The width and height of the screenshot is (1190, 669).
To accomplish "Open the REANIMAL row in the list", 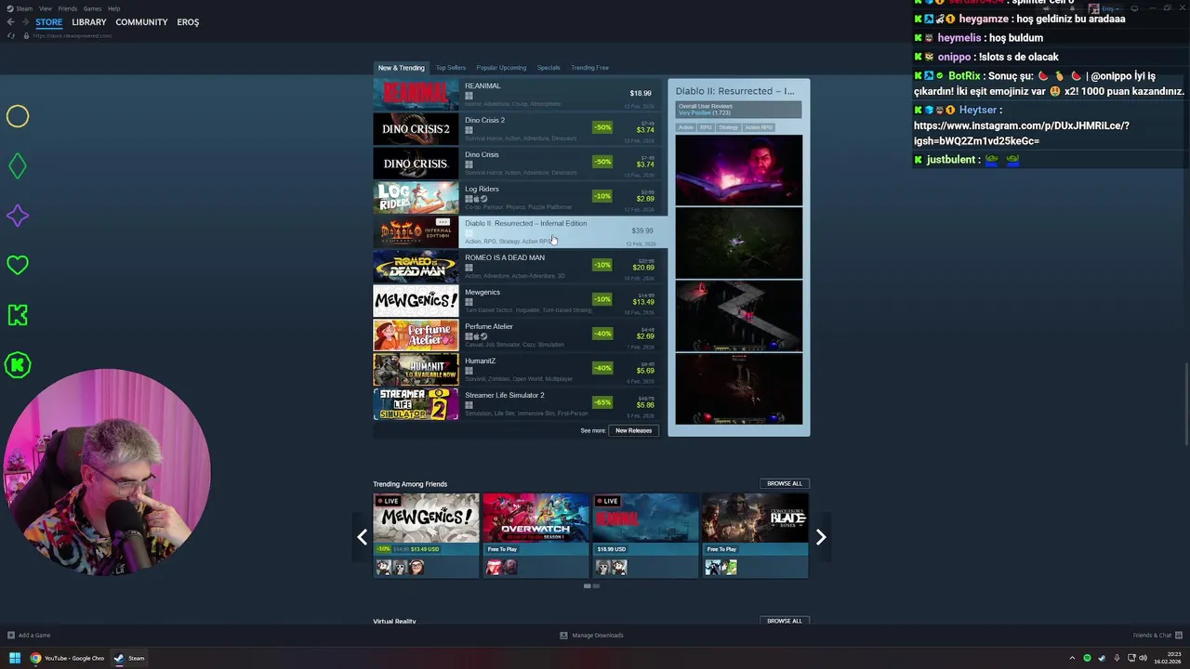I will [516, 94].
